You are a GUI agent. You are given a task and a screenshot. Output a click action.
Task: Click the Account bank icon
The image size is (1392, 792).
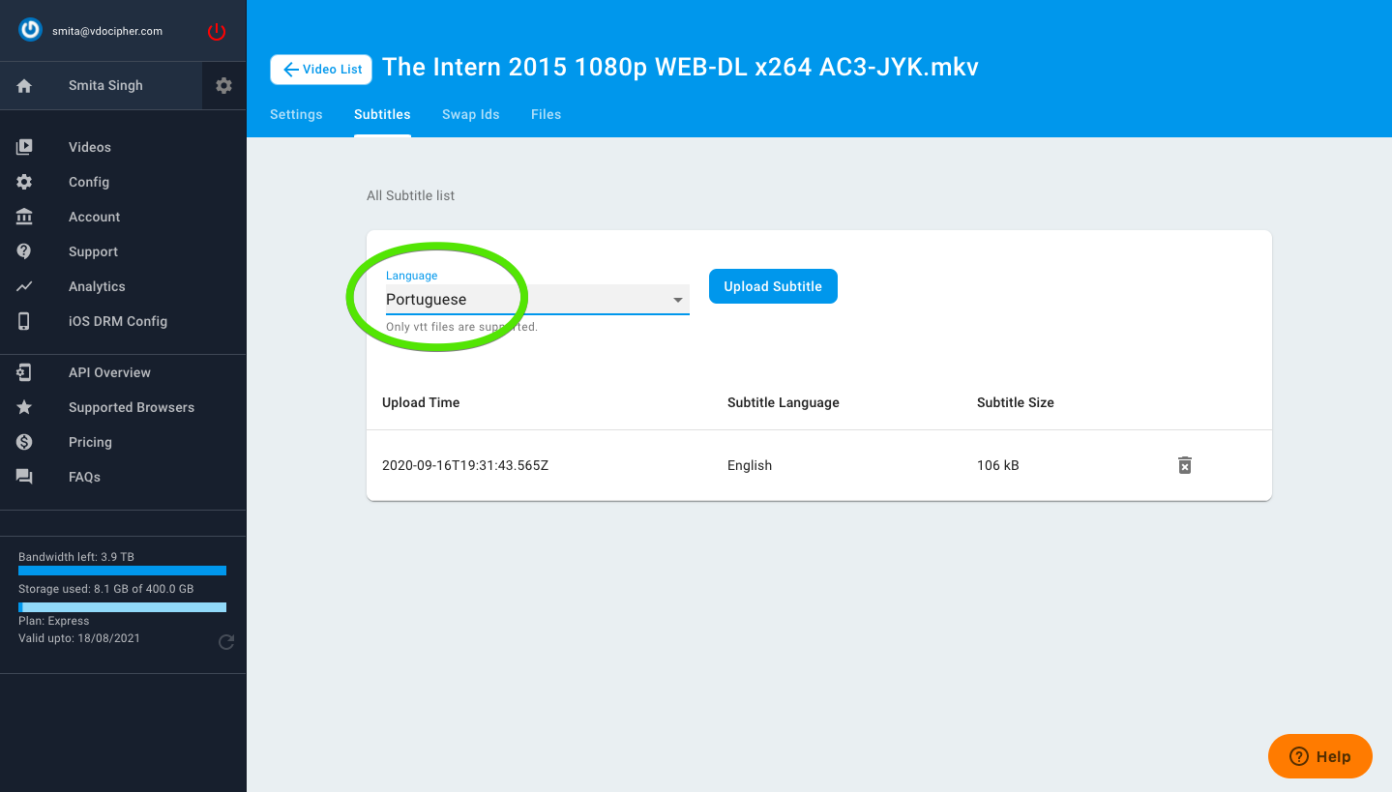(x=24, y=217)
